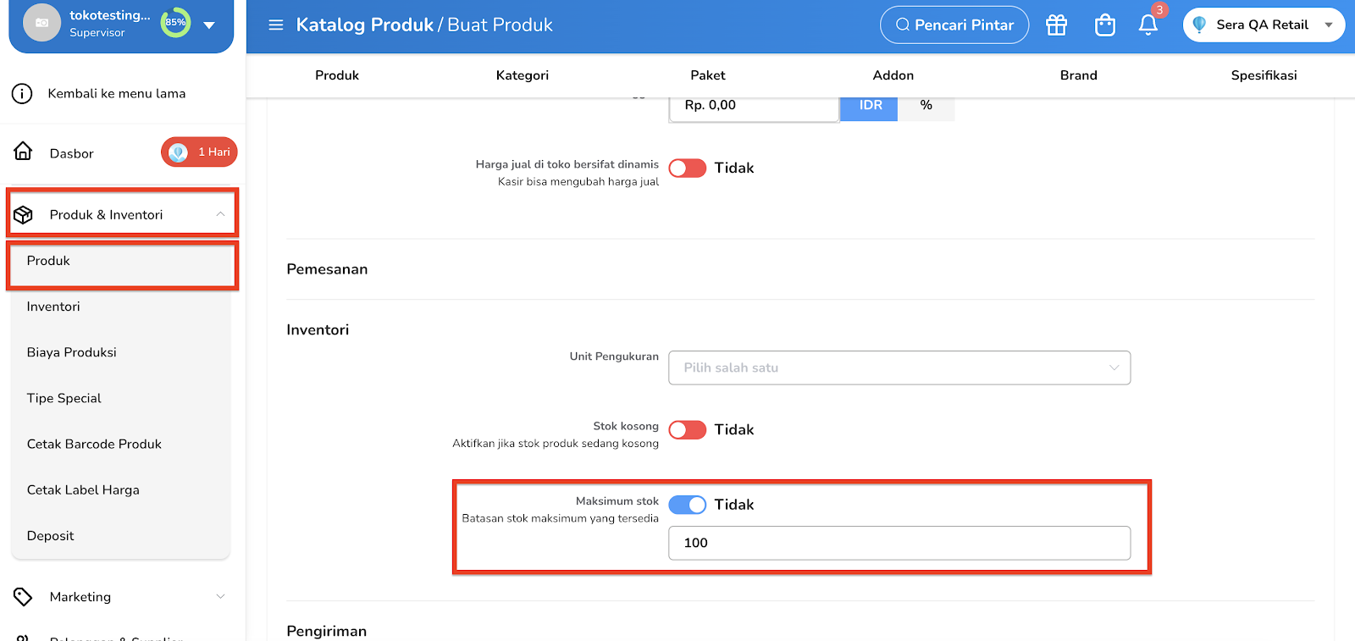Collapse the Produk & Inventori menu
Image resolution: width=1355 pixels, height=641 pixels.
click(220, 214)
